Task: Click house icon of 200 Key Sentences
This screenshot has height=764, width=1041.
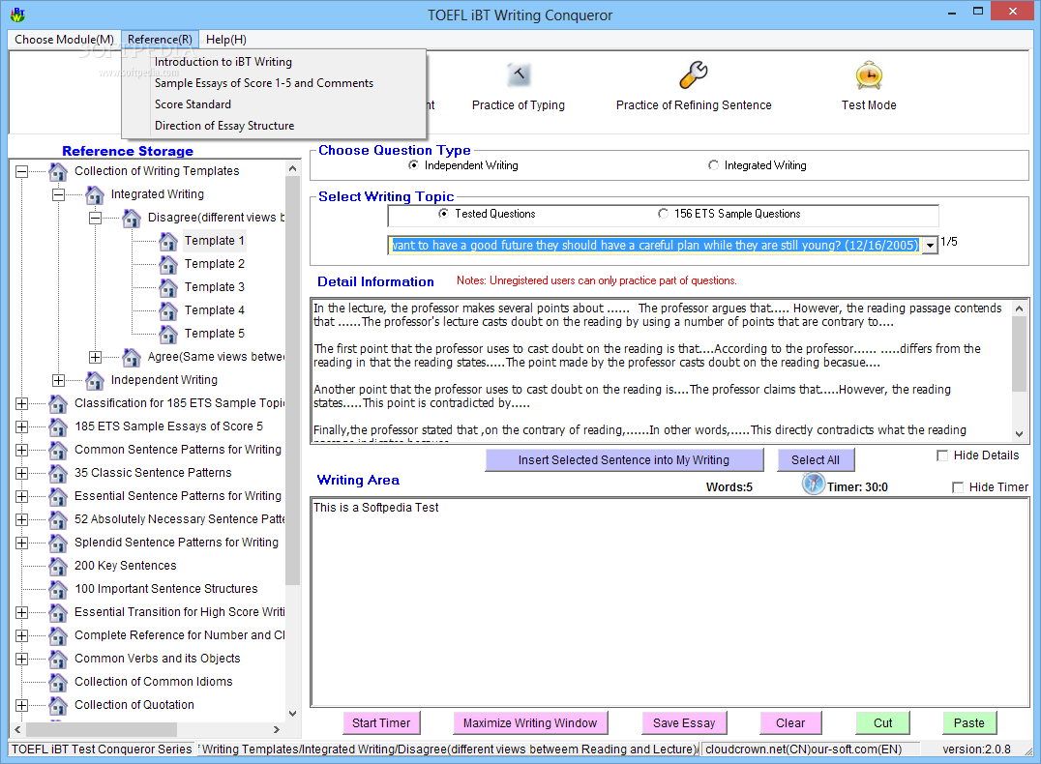Action: click(58, 566)
